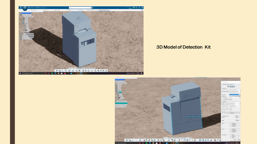Expand the Top Cover A.1 node in the top tree
The height and width of the screenshot is (144, 257).
(x=20, y=37)
